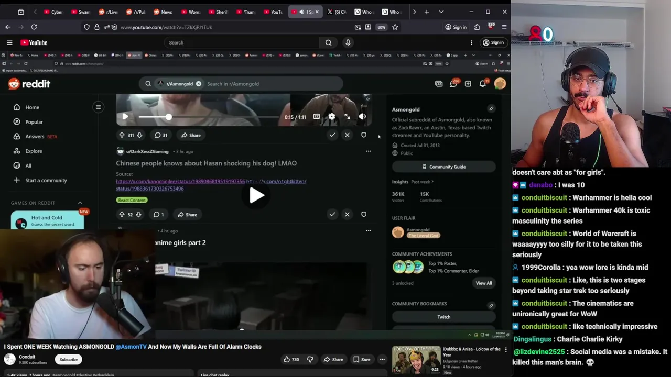
Task: Upvote the post with 311 votes
Action: [122, 135]
